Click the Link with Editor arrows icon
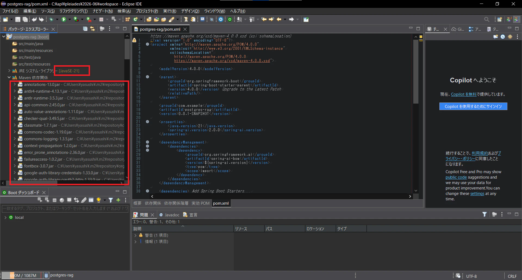 (x=92, y=29)
